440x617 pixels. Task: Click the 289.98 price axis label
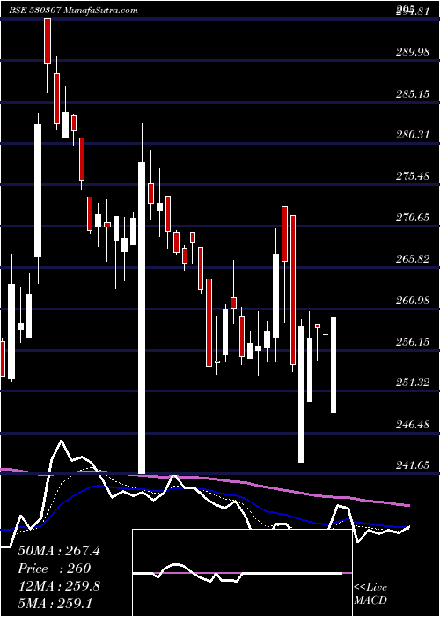click(x=413, y=52)
